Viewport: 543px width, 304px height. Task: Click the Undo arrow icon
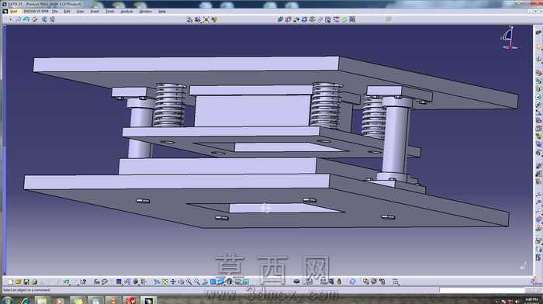(66, 282)
